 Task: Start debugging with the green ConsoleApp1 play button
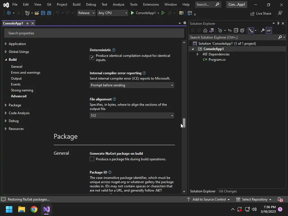[x=144, y=13]
